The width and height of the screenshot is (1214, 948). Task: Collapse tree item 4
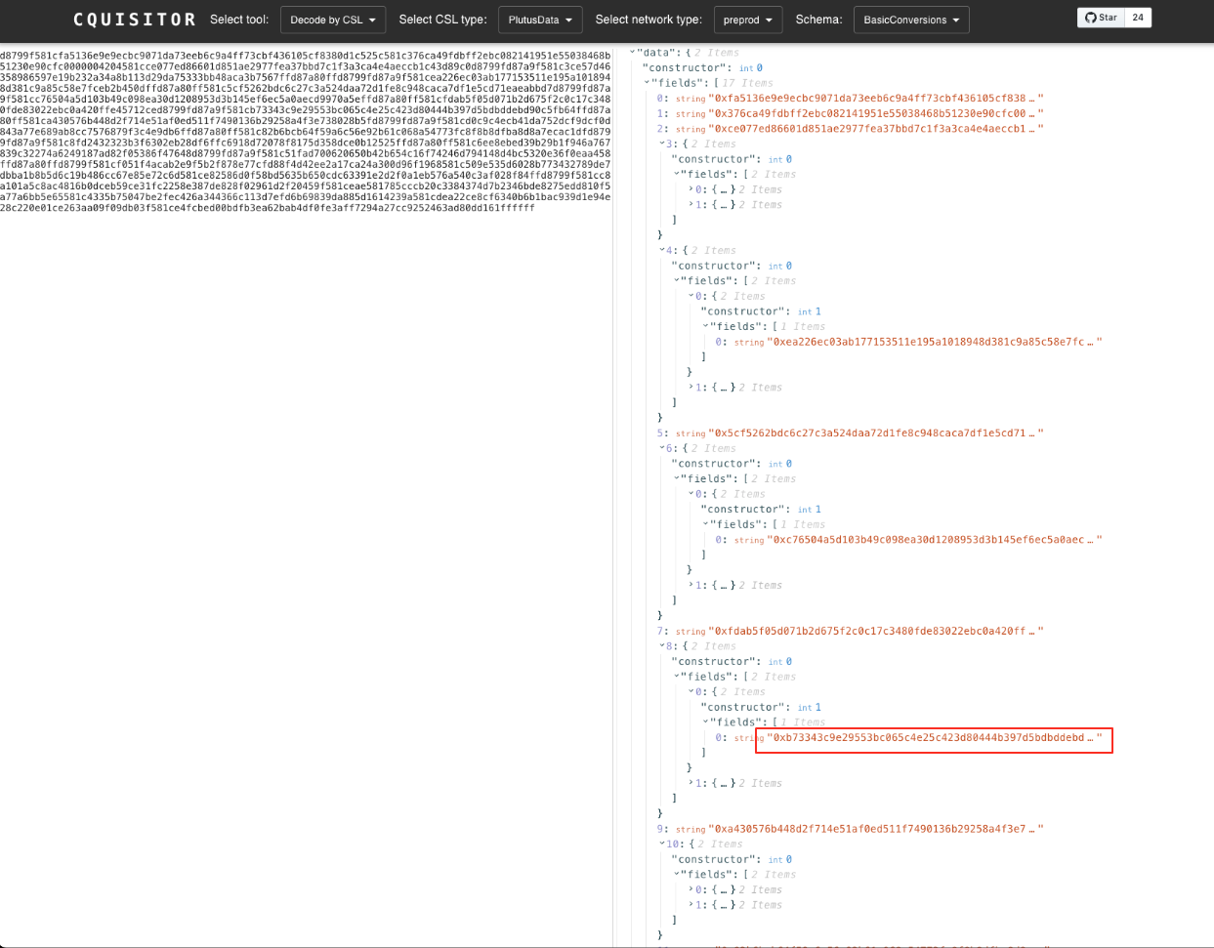(x=662, y=250)
